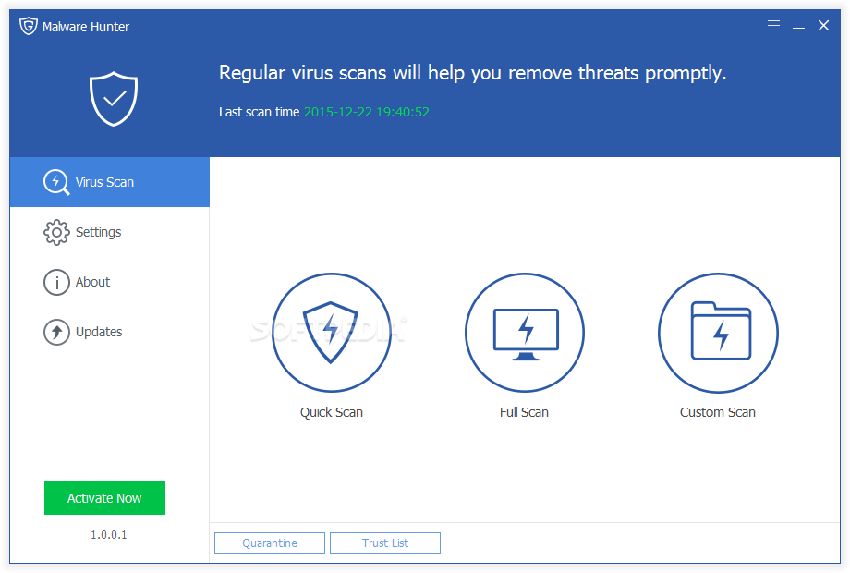Click the Full Scan label
Viewport: 850px width, 573px height.
[524, 412]
